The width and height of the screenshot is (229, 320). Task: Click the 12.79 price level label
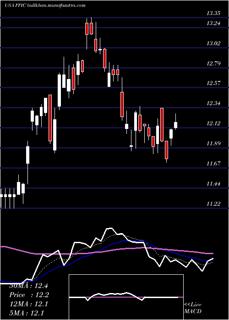[213, 63]
